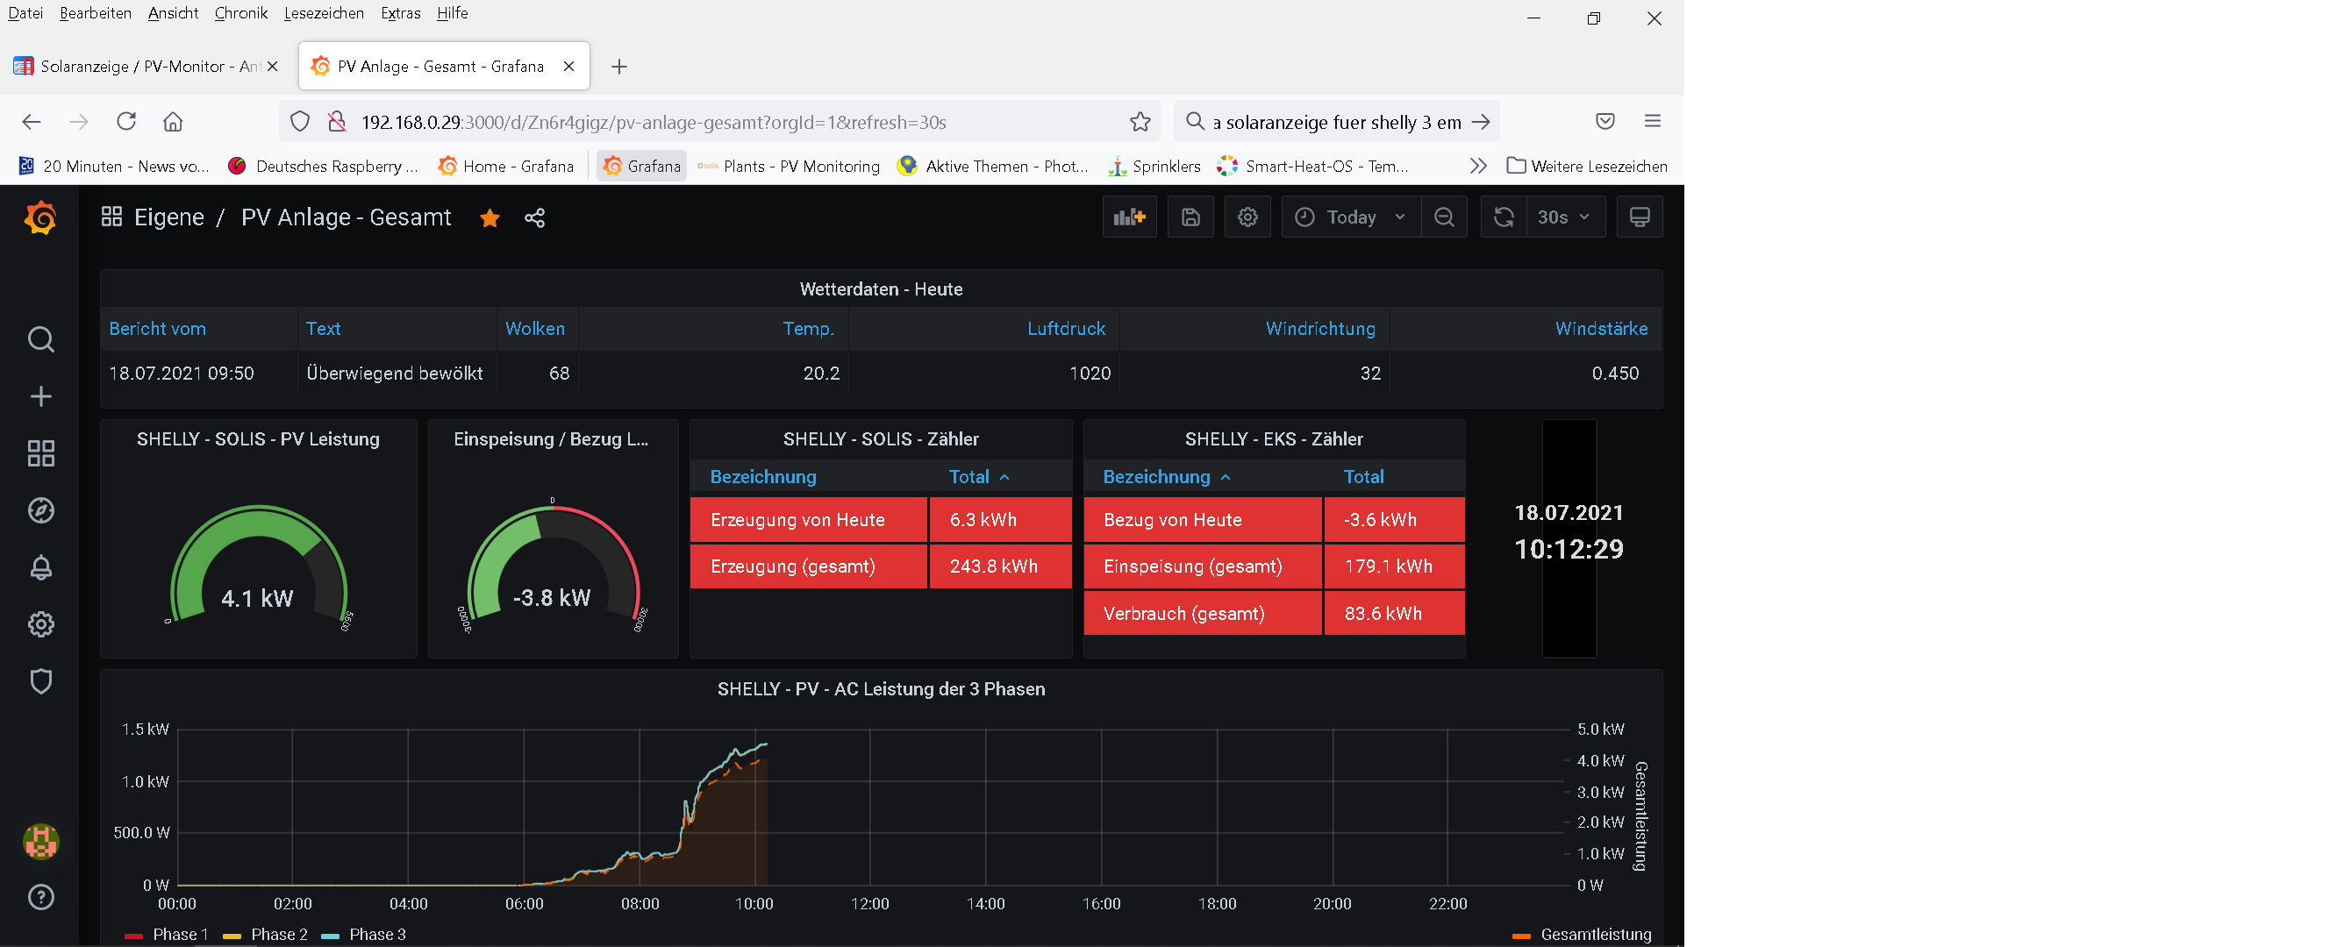The height and width of the screenshot is (947, 2337).
Task: Open the Today time range dropdown
Action: pyautogui.click(x=1350, y=217)
